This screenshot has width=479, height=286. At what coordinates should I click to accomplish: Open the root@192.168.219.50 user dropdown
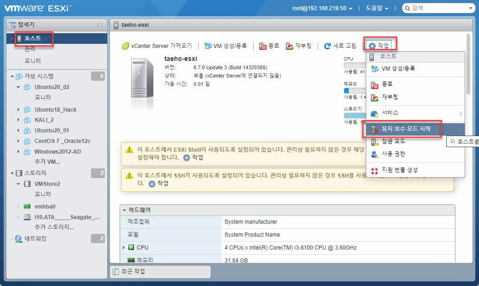coord(320,8)
